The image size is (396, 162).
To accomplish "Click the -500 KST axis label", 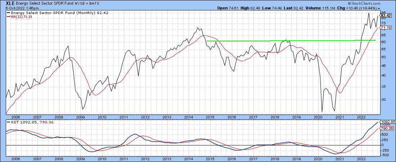I will pyautogui.click(x=384, y=156).
